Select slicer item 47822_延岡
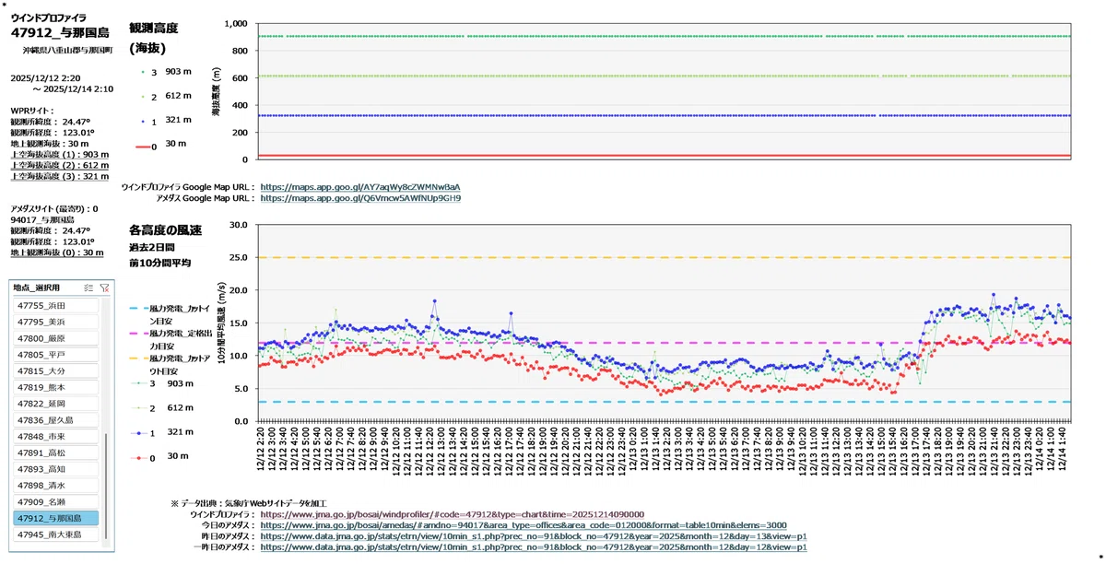Screen dimensions: 1106x564 pyautogui.click(x=57, y=404)
